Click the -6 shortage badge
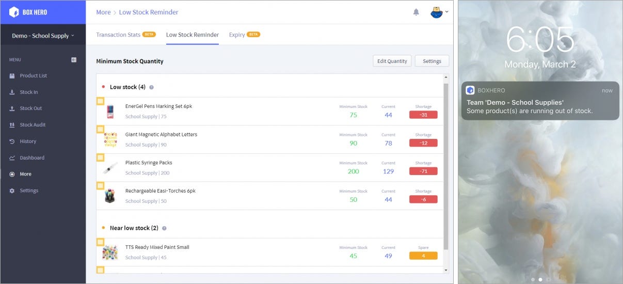 tap(423, 199)
